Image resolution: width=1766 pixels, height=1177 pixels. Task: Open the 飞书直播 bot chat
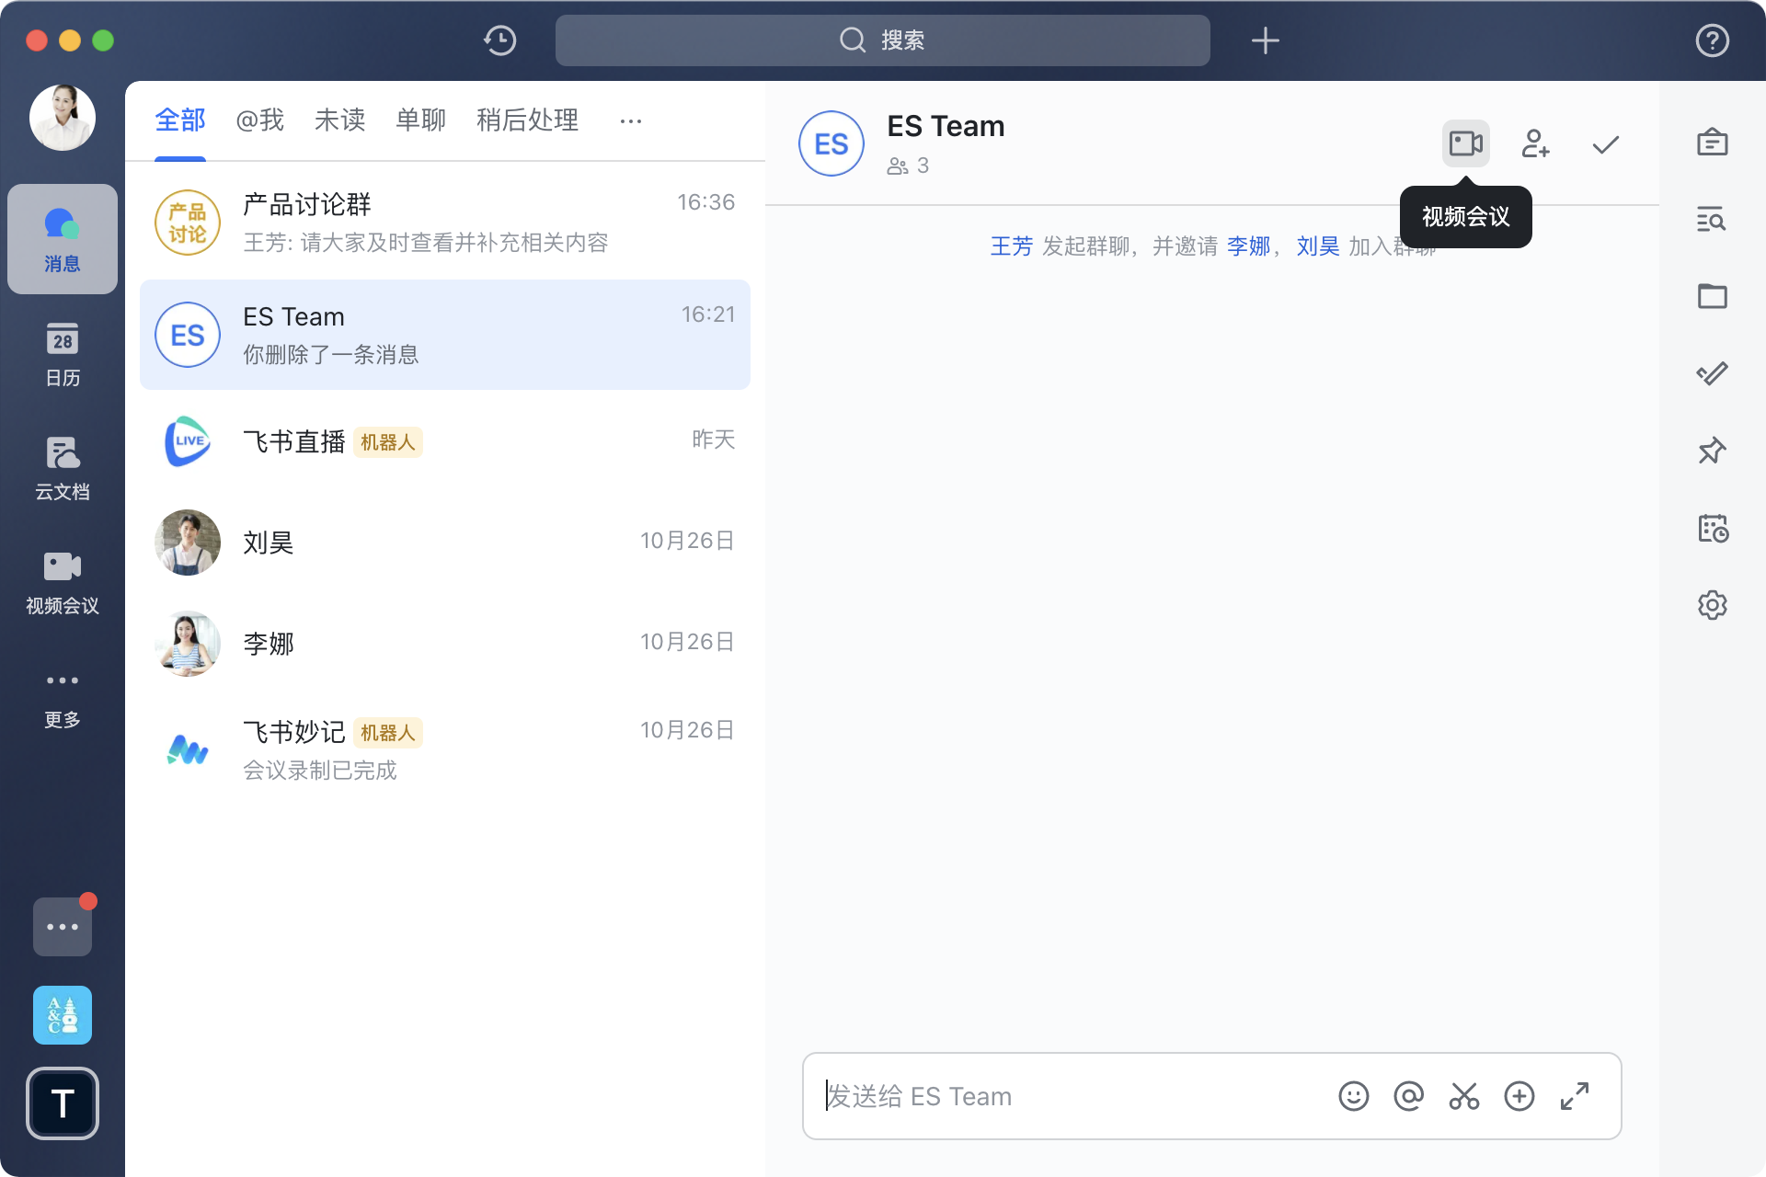tap(445, 441)
